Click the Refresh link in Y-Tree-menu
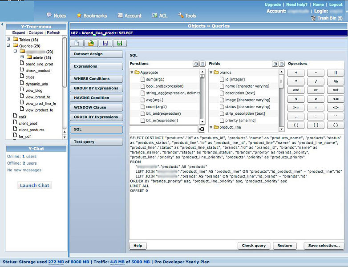Image resolution: width=348 pixels, height=267 pixels. [x=53, y=33]
